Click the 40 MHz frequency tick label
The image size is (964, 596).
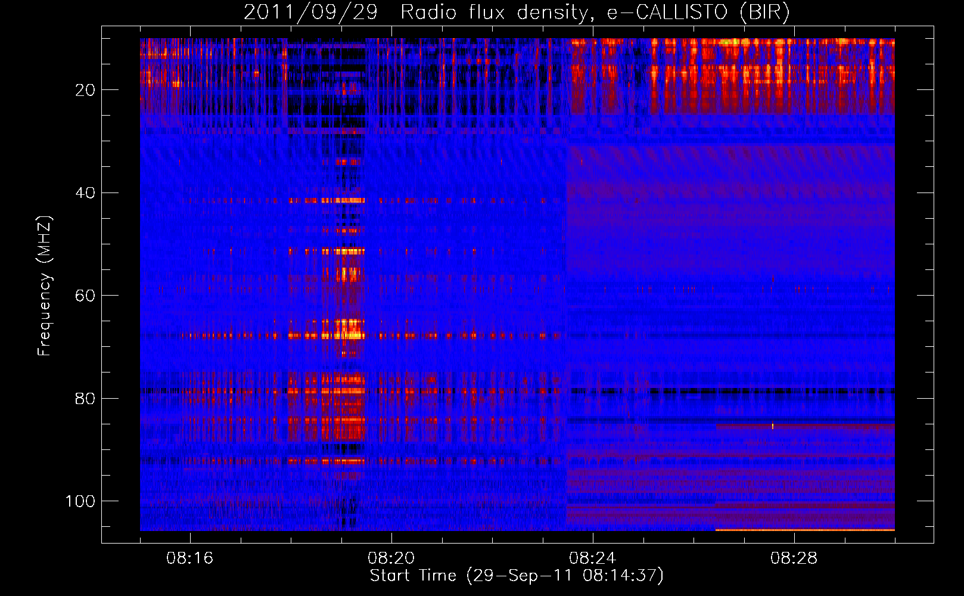[x=85, y=193]
